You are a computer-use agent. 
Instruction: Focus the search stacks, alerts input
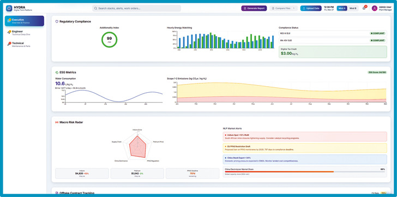tap(137, 8)
